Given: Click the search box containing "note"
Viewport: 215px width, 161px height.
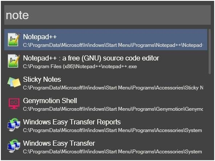Looking at the screenshot, I should click(107, 15).
